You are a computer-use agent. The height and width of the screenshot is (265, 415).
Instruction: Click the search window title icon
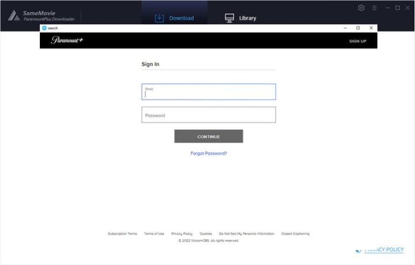point(44,28)
